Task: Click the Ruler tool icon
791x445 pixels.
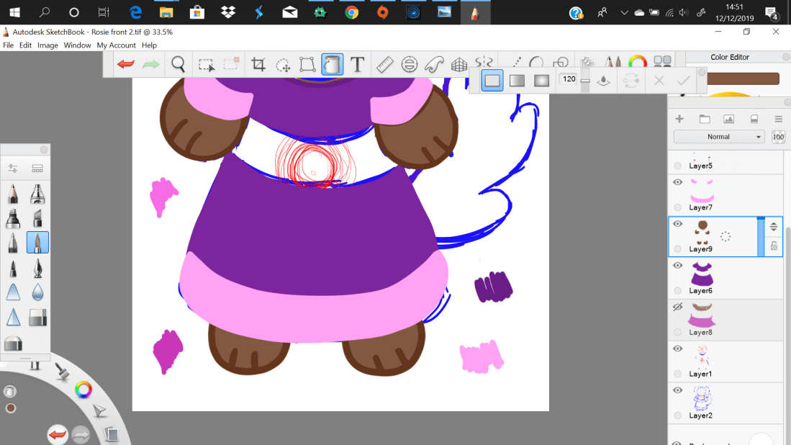Action: [x=384, y=65]
